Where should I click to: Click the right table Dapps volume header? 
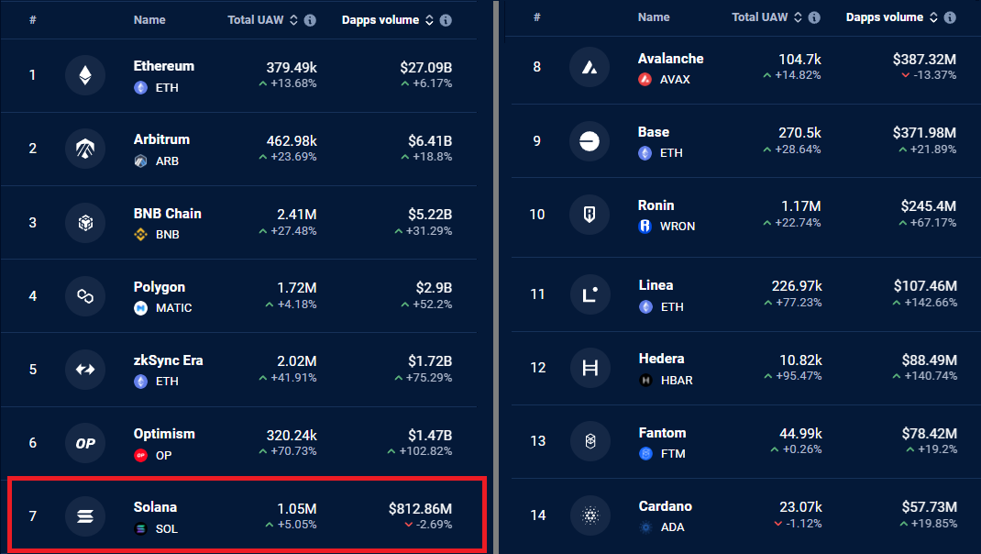pyautogui.click(x=884, y=17)
